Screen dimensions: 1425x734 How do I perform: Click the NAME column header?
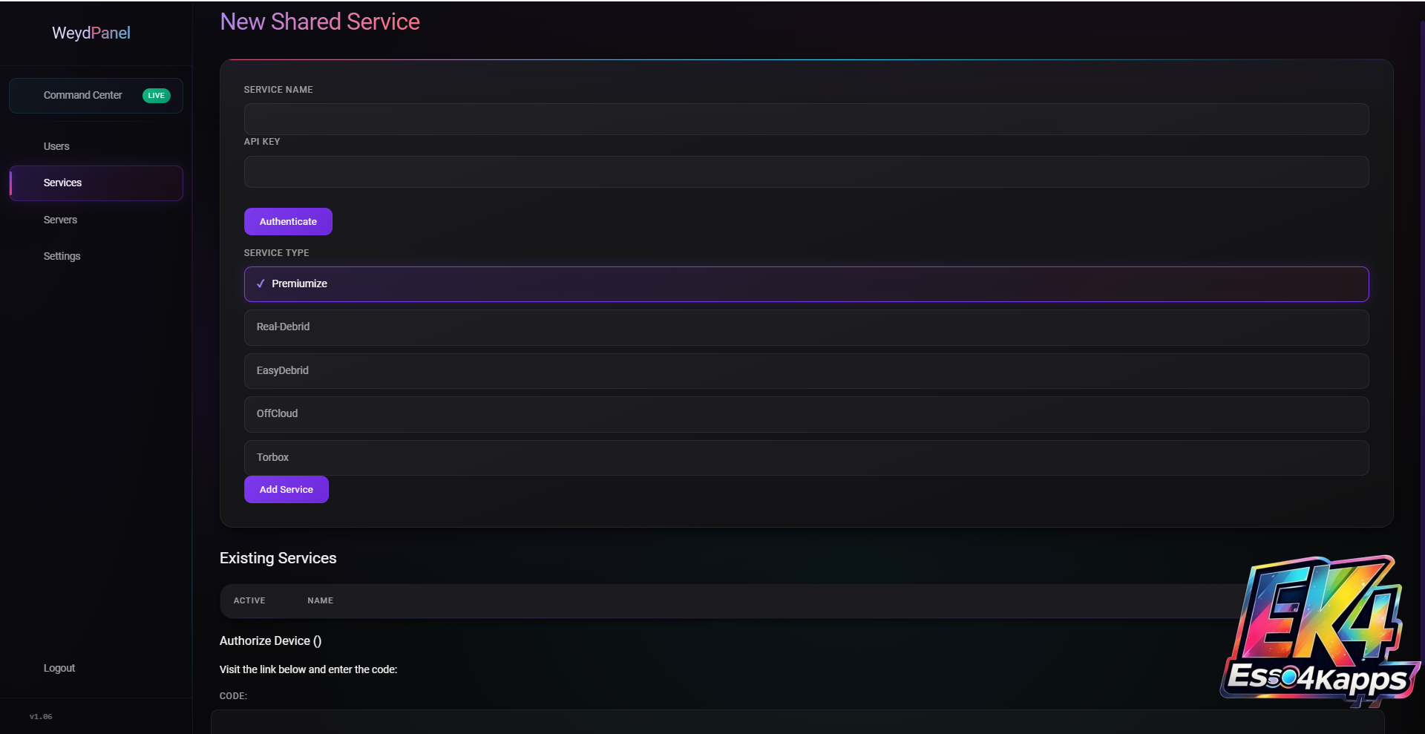point(321,600)
